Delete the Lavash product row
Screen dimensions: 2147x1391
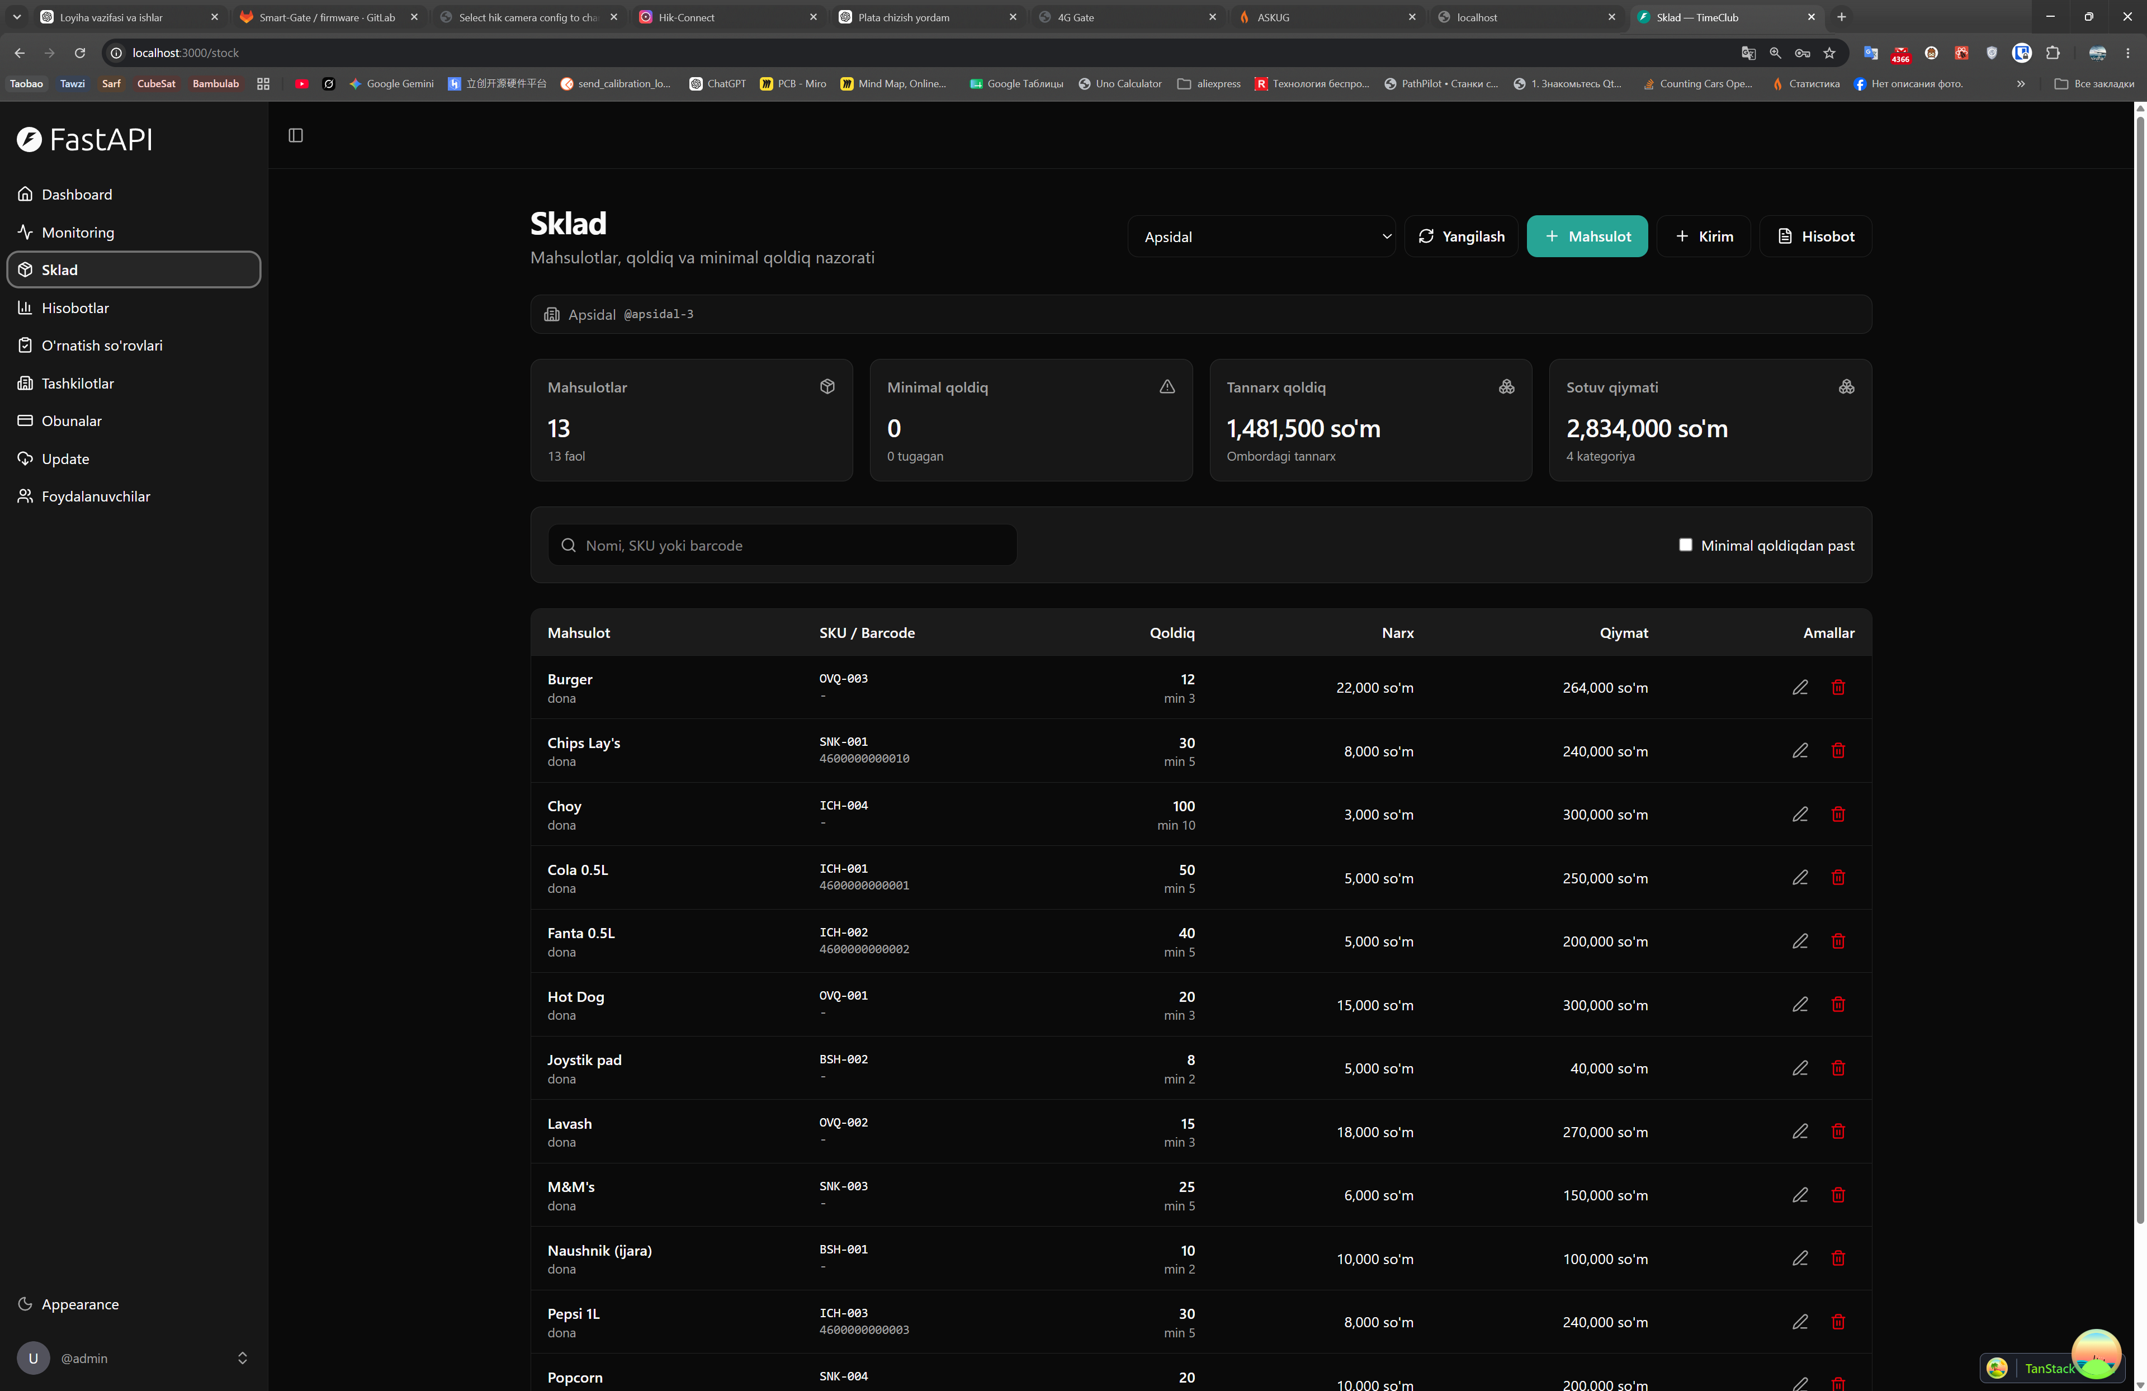[1838, 1131]
